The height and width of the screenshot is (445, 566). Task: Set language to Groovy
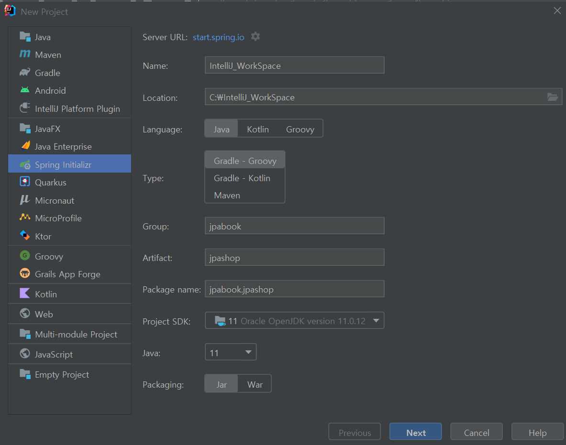[x=300, y=129]
